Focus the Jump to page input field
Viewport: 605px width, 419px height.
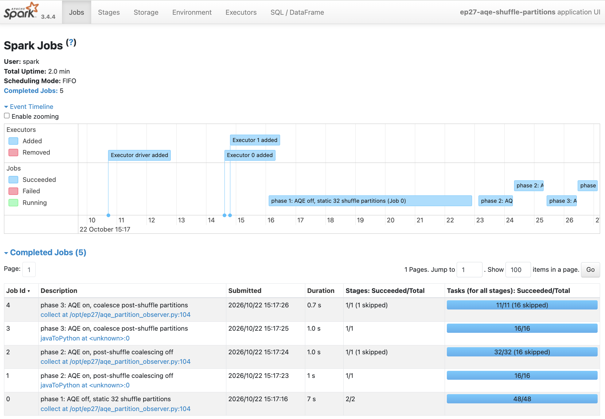469,270
